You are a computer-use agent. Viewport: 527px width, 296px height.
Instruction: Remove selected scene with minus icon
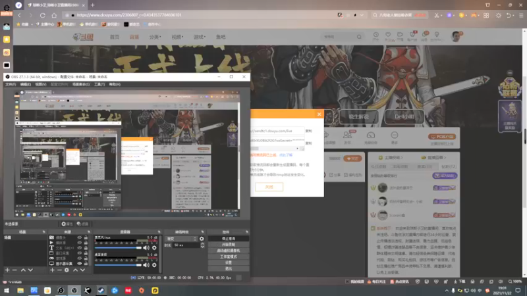(14, 270)
